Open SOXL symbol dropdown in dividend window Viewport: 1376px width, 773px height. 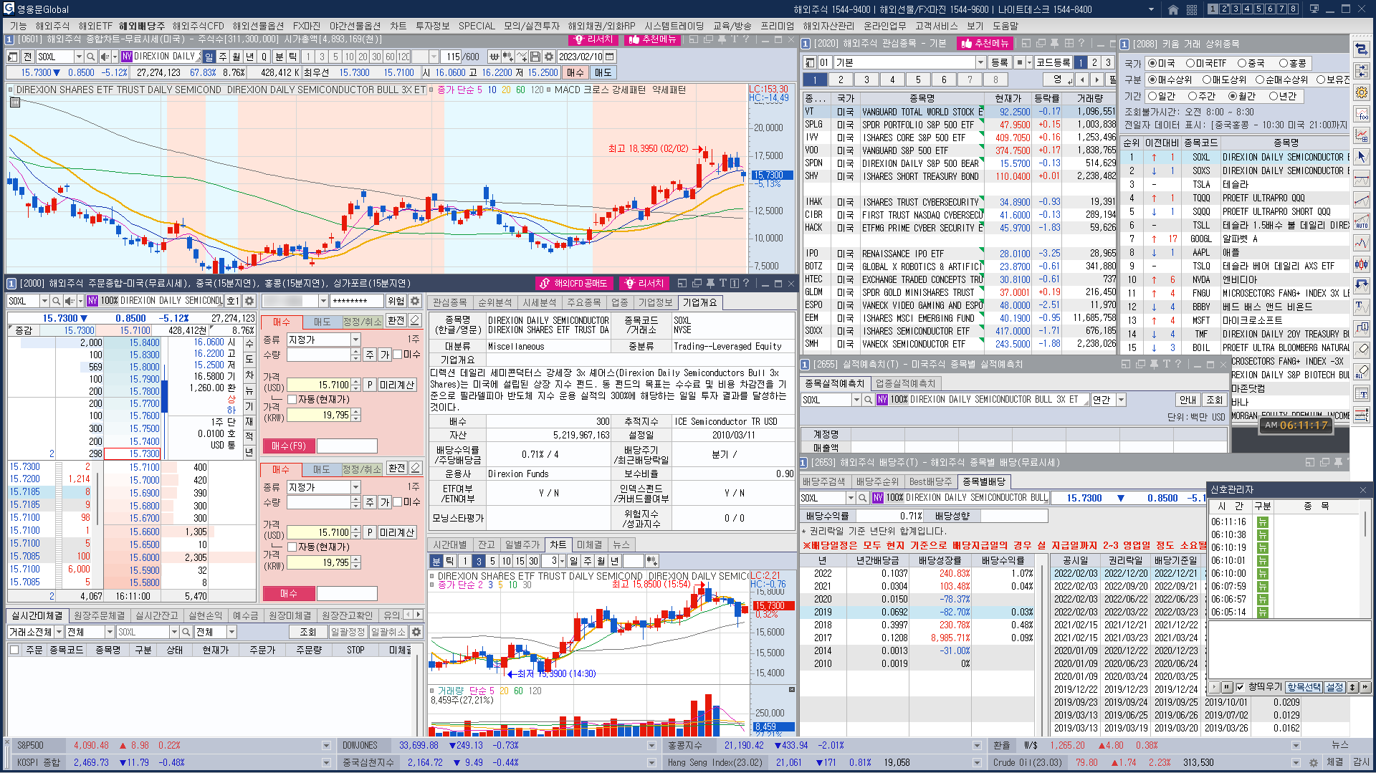pos(851,498)
